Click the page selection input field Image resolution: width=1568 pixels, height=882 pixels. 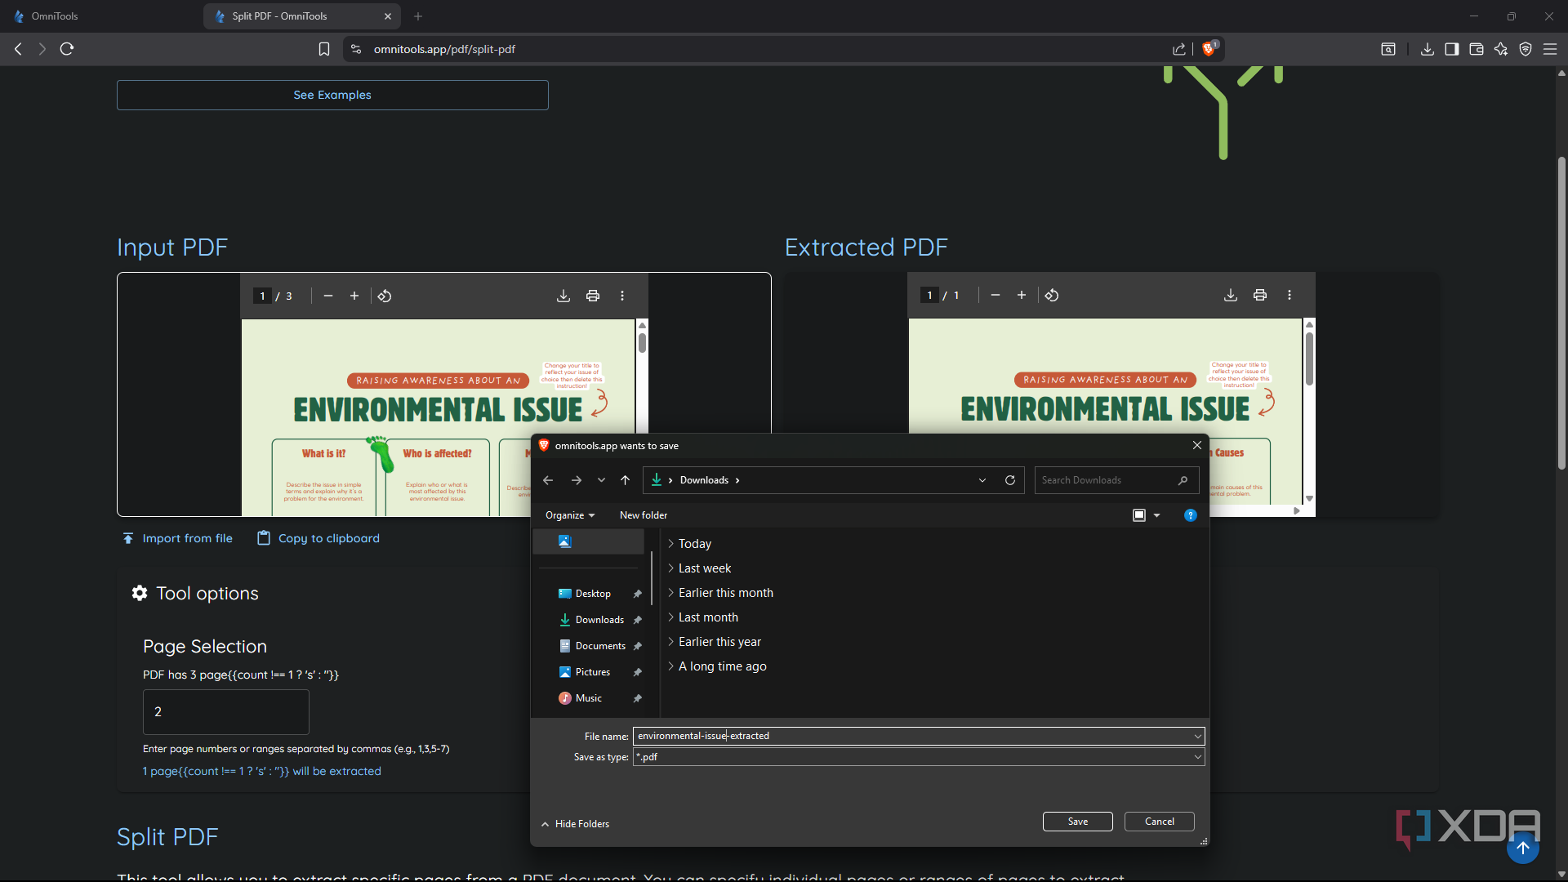click(226, 711)
